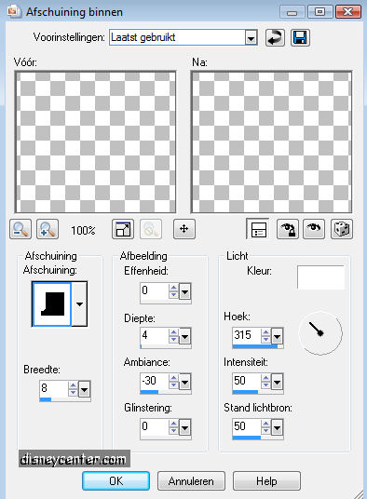
Task: Open Ambiance slider dropdown
Action: pyautogui.click(x=185, y=382)
